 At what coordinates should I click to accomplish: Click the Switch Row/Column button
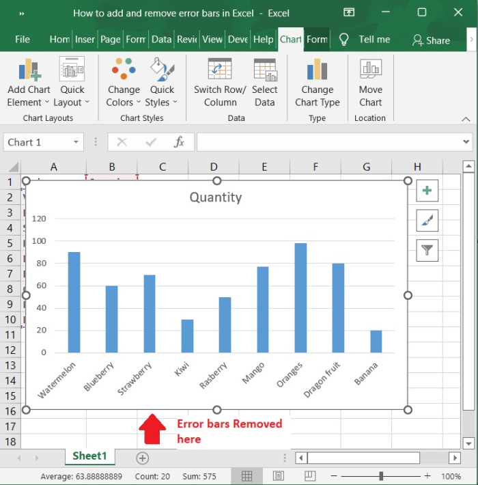coord(220,82)
